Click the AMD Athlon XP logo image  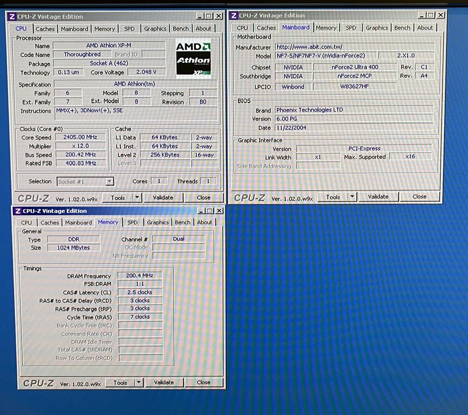(193, 59)
